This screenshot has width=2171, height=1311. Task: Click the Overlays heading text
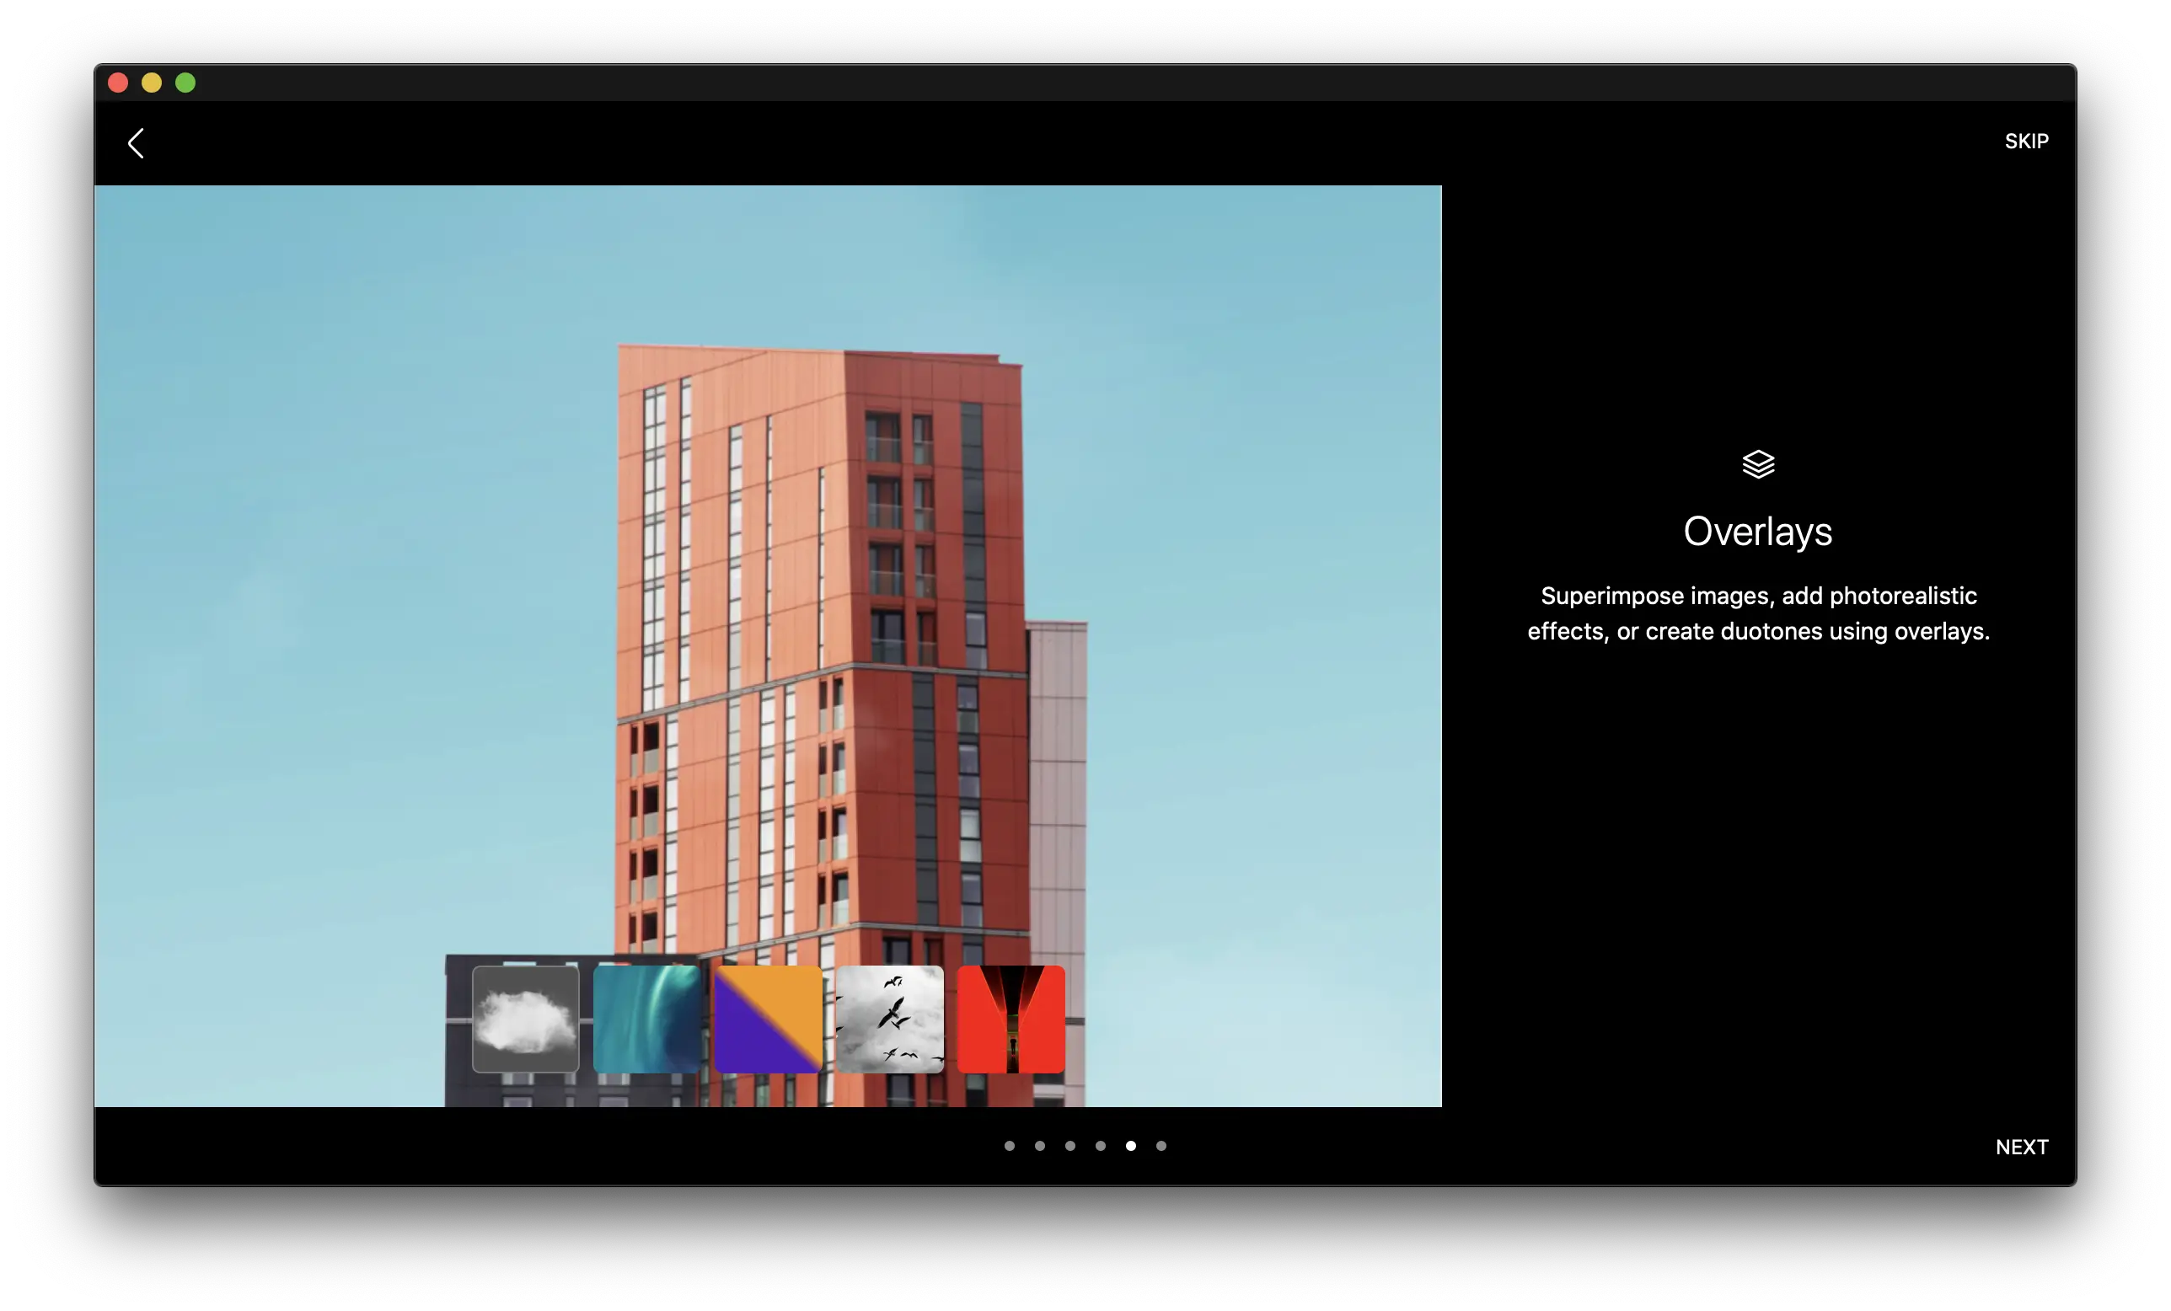(1758, 532)
